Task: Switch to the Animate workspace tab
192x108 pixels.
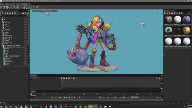Action: point(25,4)
